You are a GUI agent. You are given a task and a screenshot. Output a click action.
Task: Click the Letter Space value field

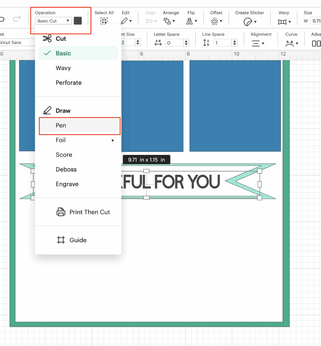click(x=174, y=43)
